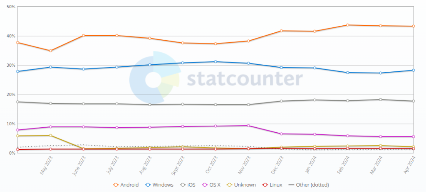Click the Unknown data point at May 2023
This screenshot has width=426, height=192.
point(50,135)
